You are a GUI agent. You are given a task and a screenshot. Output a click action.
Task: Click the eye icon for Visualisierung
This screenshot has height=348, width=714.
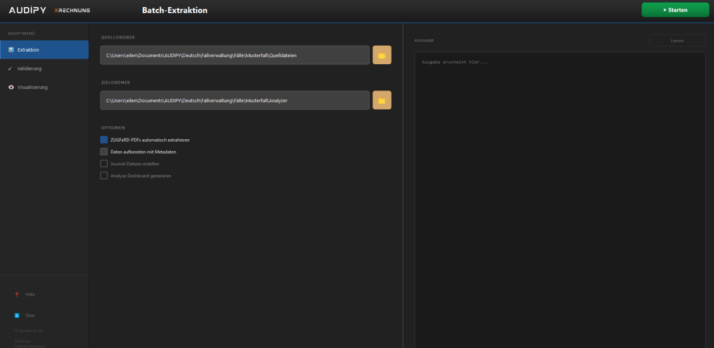(11, 87)
